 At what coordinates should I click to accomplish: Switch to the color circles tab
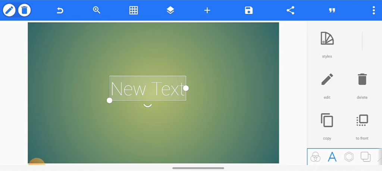point(315,157)
